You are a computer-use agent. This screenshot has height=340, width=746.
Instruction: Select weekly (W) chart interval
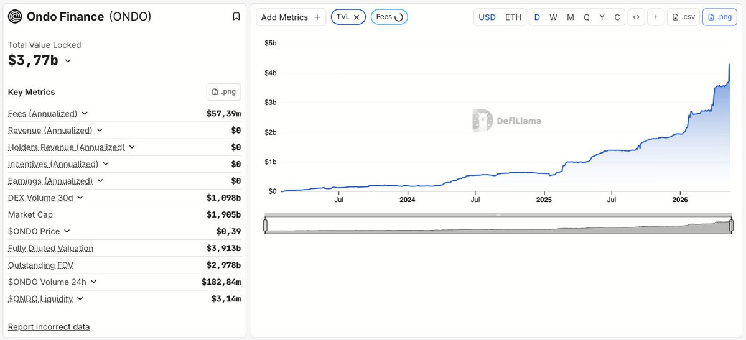pyautogui.click(x=553, y=17)
